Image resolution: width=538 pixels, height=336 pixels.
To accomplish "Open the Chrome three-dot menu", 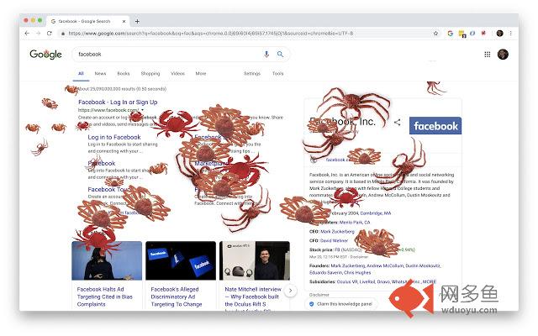I will 510,34.
